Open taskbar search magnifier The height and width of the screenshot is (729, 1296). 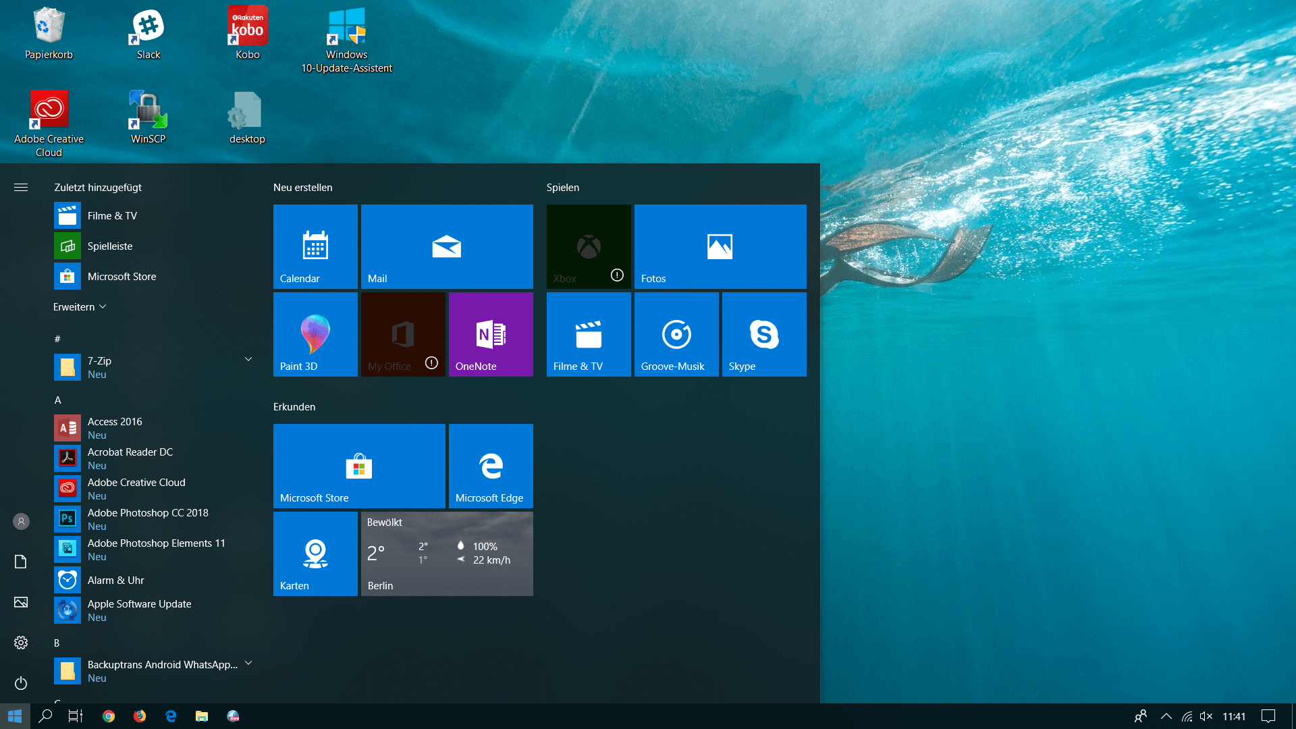(45, 716)
